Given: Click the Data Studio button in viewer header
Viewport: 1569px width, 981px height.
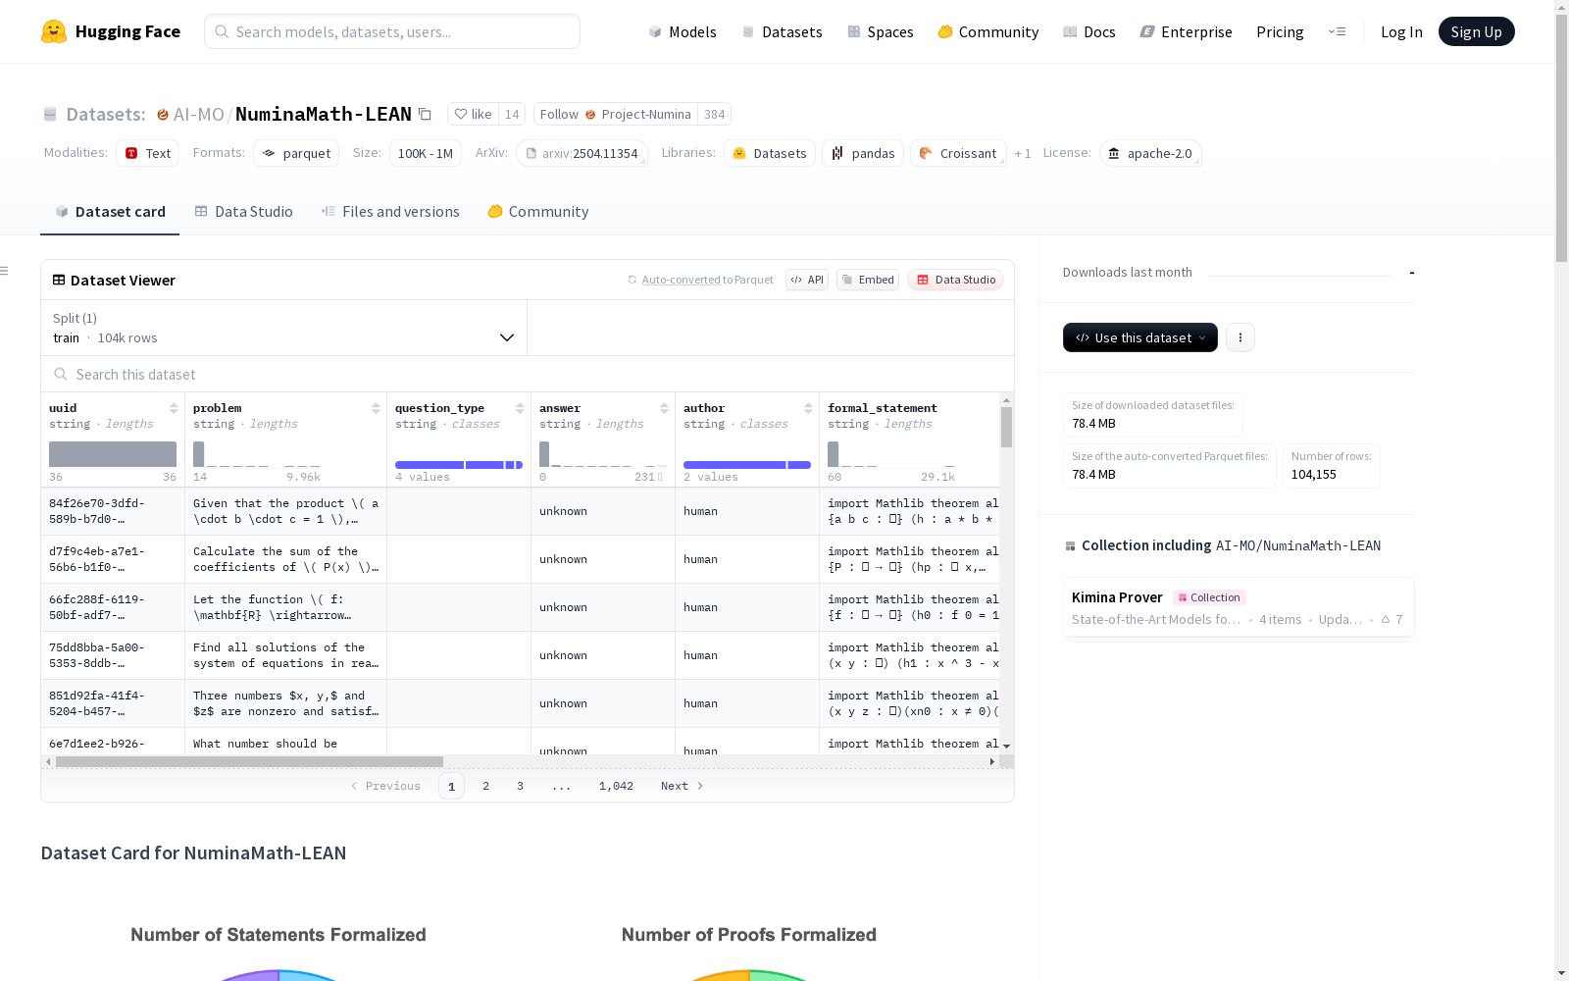Looking at the screenshot, I should (956, 280).
